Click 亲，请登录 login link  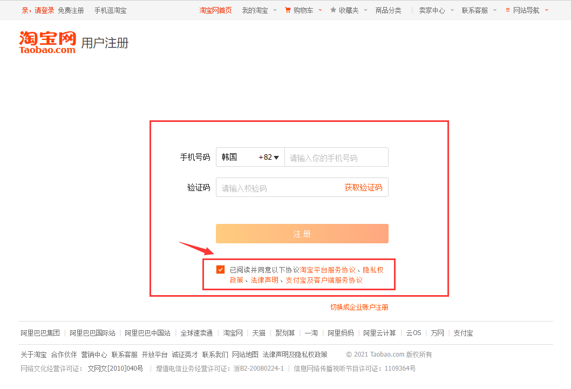pos(38,11)
